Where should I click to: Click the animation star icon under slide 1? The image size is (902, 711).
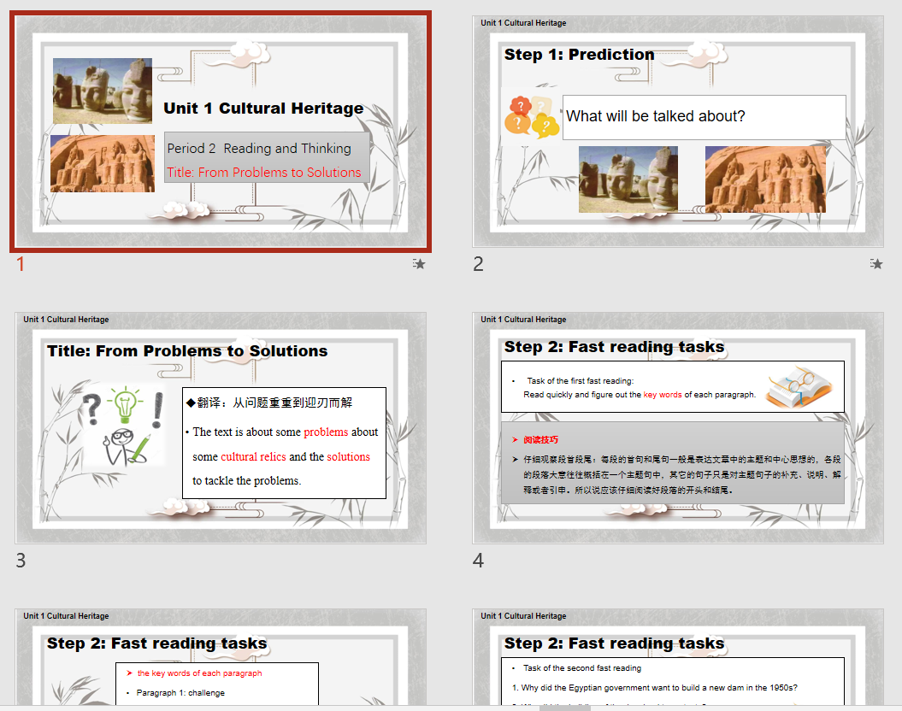(x=419, y=264)
